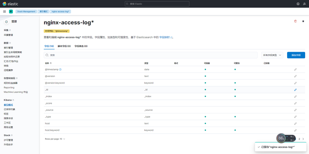Viewport: 309px width, 154px height.
Task: Edit the @version.keyword field pencil
Action: coord(295,83)
